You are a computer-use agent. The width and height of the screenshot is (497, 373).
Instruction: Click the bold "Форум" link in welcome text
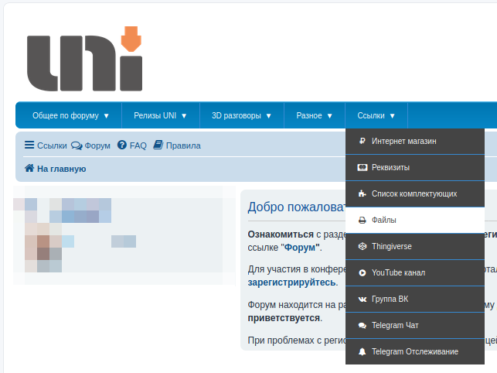[x=301, y=248]
